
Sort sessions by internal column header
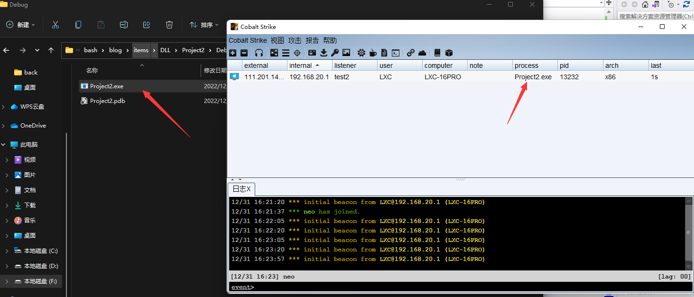[x=310, y=65]
